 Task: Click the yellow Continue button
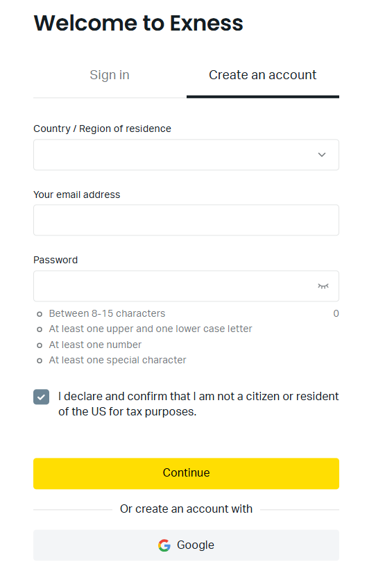[187, 474]
